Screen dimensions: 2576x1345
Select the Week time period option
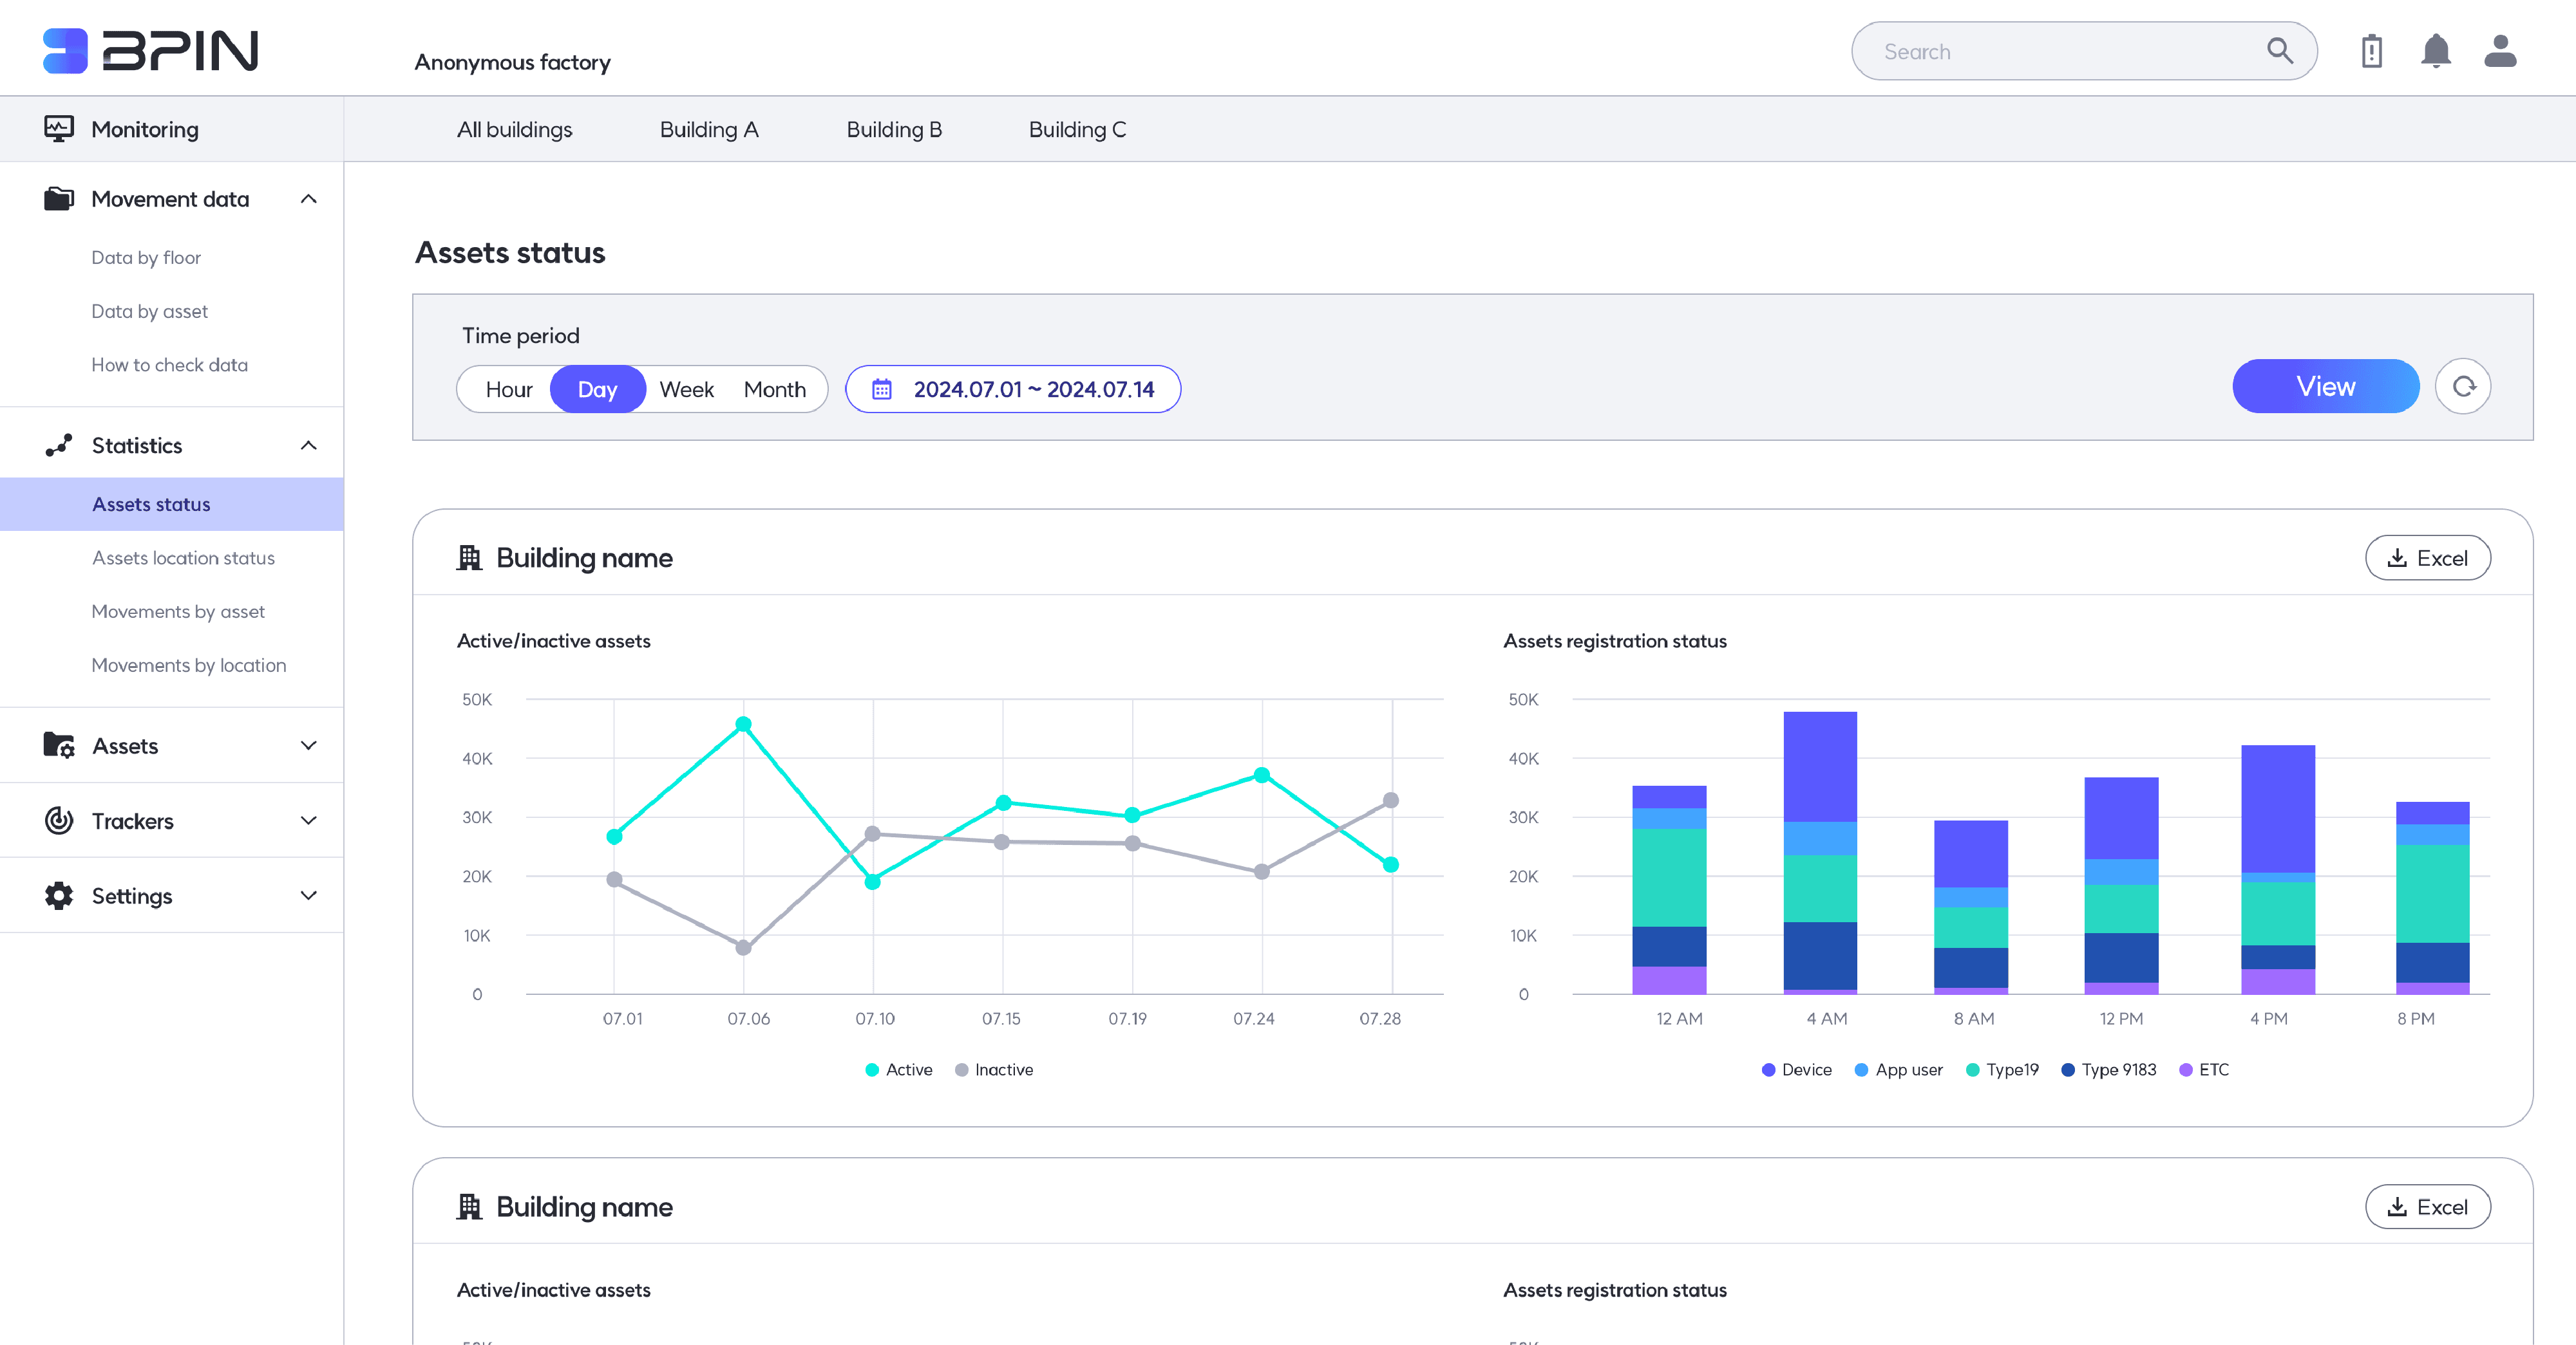[686, 390]
